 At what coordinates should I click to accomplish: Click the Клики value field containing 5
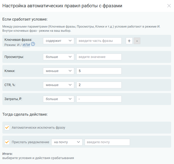coord(99,71)
